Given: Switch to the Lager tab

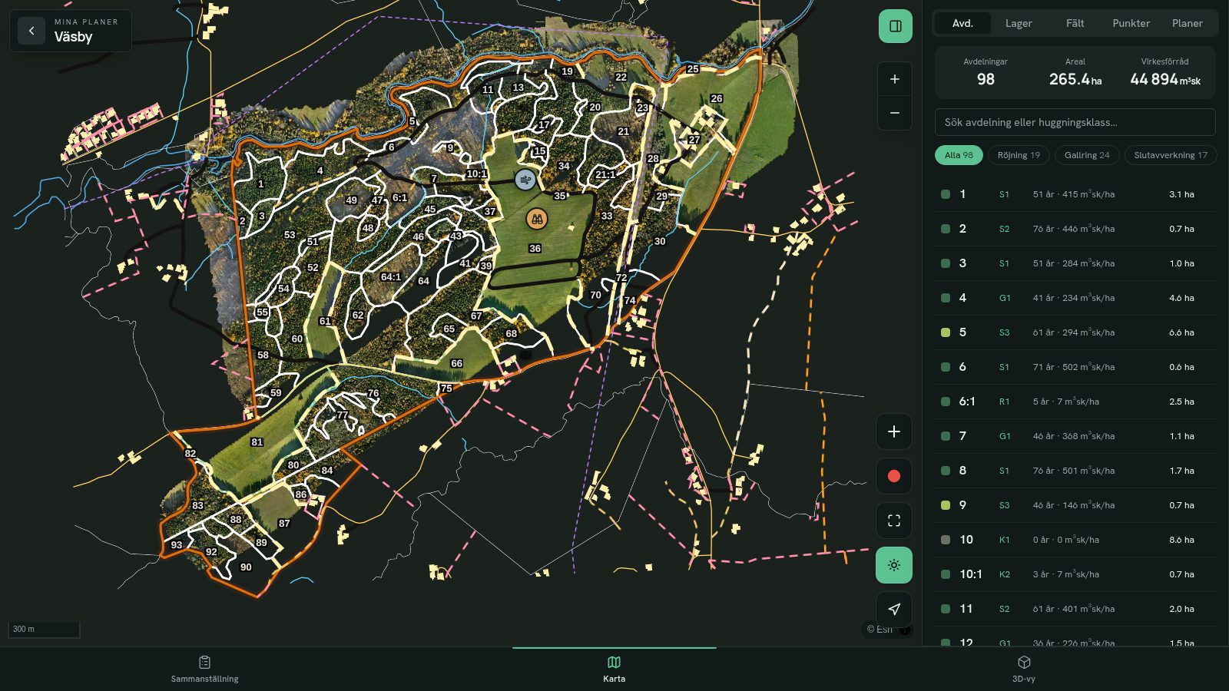Looking at the screenshot, I should (x=1019, y=23).
